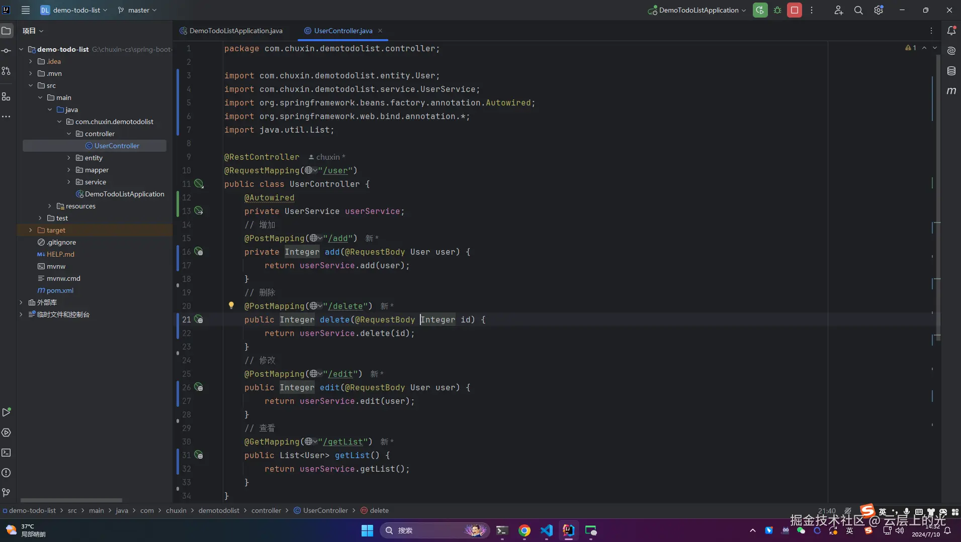961x542 pixels.
Task: Open the Services tool window
Action: (6, 432)
